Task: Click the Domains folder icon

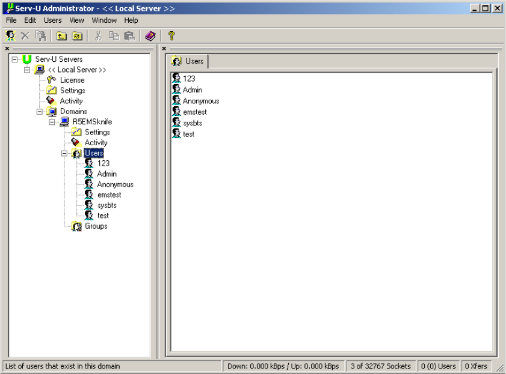Action: [52, 112]
